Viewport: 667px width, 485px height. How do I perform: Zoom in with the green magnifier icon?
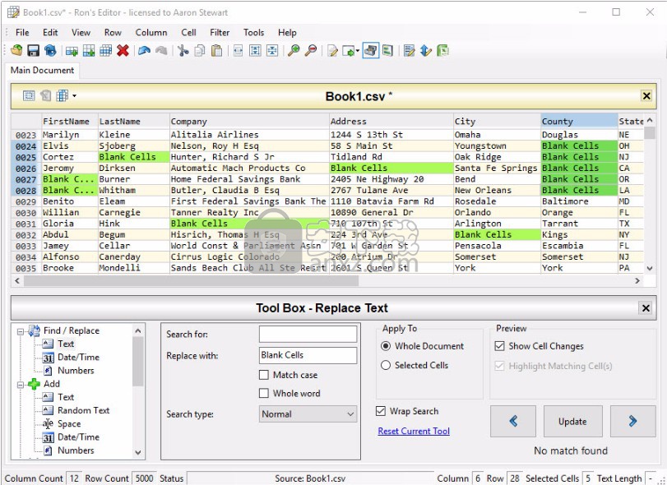point(294,51)
